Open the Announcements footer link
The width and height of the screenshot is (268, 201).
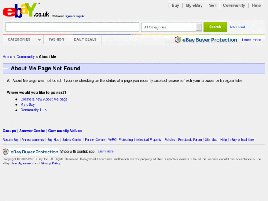click(x=33, y=139)
